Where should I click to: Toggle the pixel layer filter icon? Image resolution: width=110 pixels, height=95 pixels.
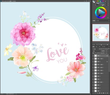[x=100, y=49]
